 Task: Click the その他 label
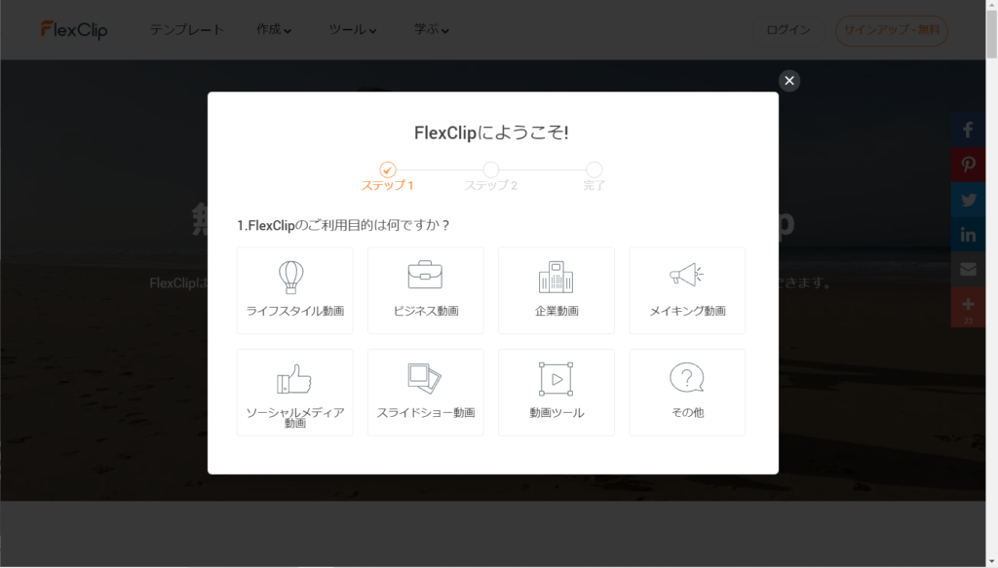tap(687, 413)
